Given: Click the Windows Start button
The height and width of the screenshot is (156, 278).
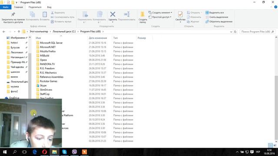Looking at the screenshot, I should click(5, 152).
